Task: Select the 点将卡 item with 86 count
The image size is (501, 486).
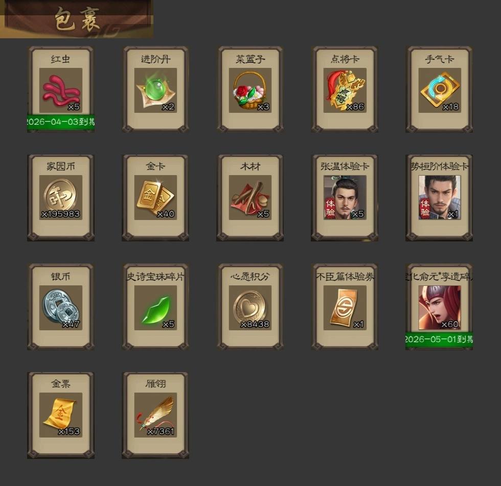Action: point(345,90)
